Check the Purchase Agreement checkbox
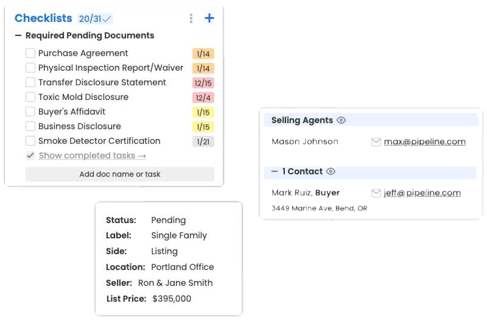The height and width of the screenshot is (320, 487). [30, 53]
